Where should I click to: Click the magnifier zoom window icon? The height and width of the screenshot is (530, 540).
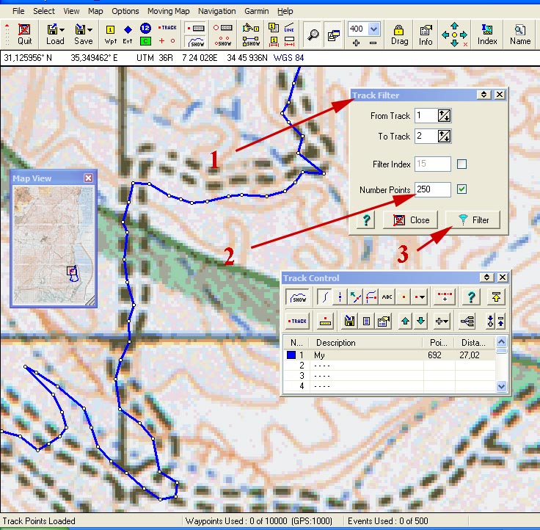click(x=313, y=35)
